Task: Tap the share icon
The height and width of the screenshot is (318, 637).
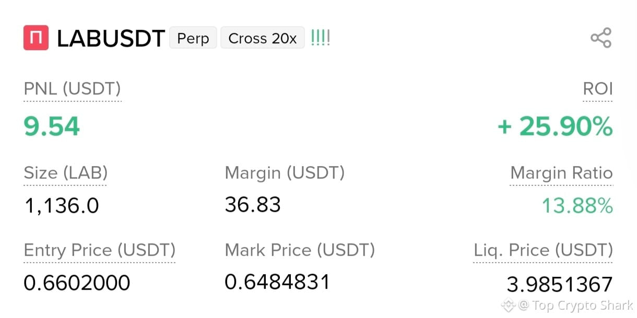Action: (x=600, y=38)
